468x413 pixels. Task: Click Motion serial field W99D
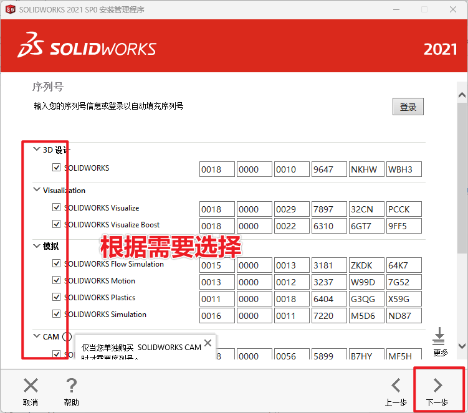click(366, 282)
